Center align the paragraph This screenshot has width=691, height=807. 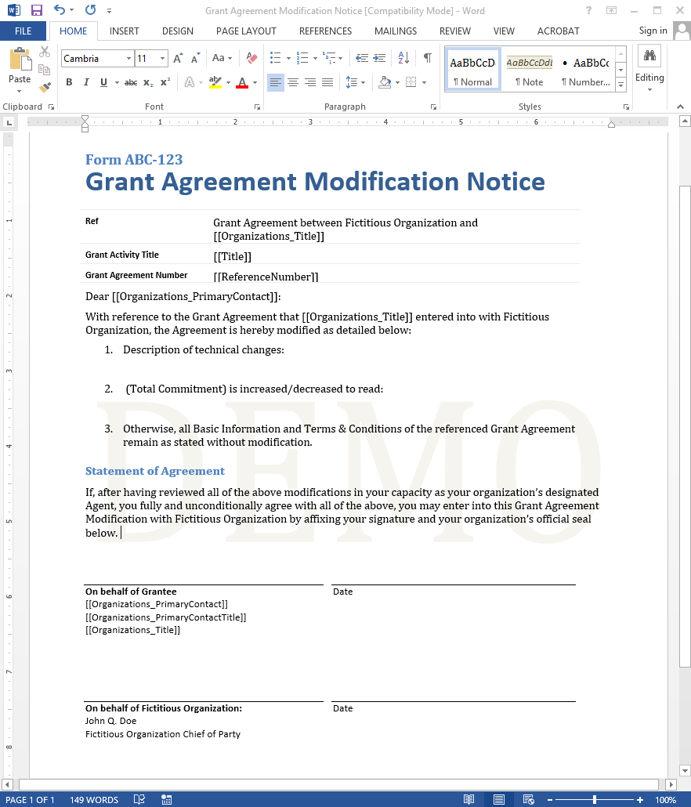pyautogui.click(x=293, y=82)
